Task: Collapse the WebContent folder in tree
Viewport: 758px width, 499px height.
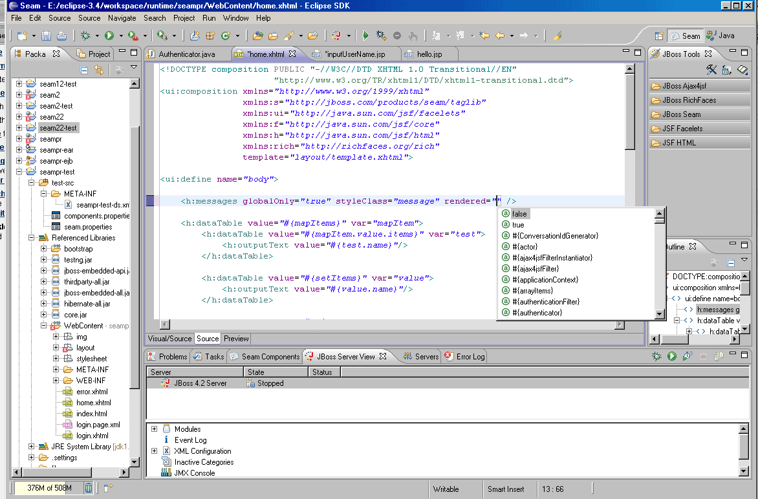Action: [45, 326]
